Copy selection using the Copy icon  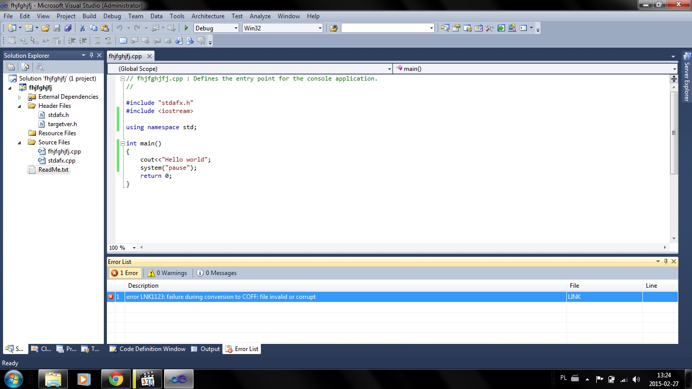pos(93,28)
